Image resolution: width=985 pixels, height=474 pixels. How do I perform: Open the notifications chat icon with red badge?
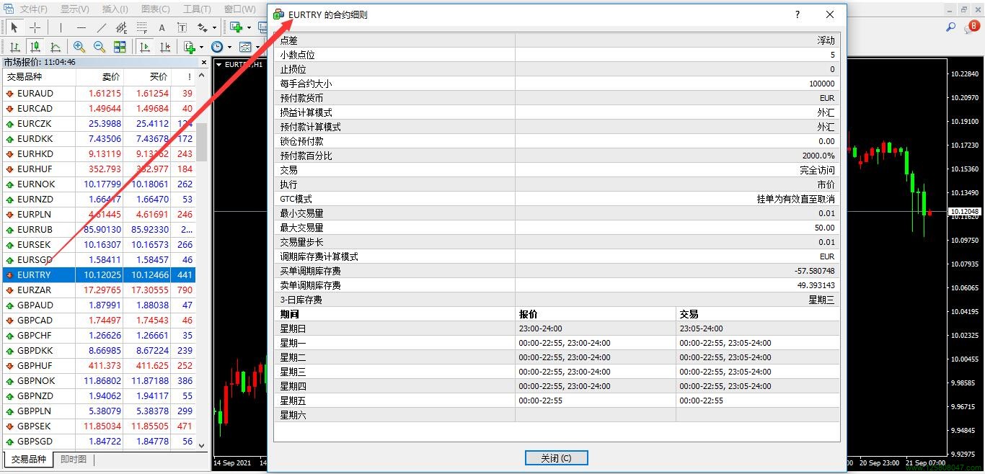pos(973,27)
